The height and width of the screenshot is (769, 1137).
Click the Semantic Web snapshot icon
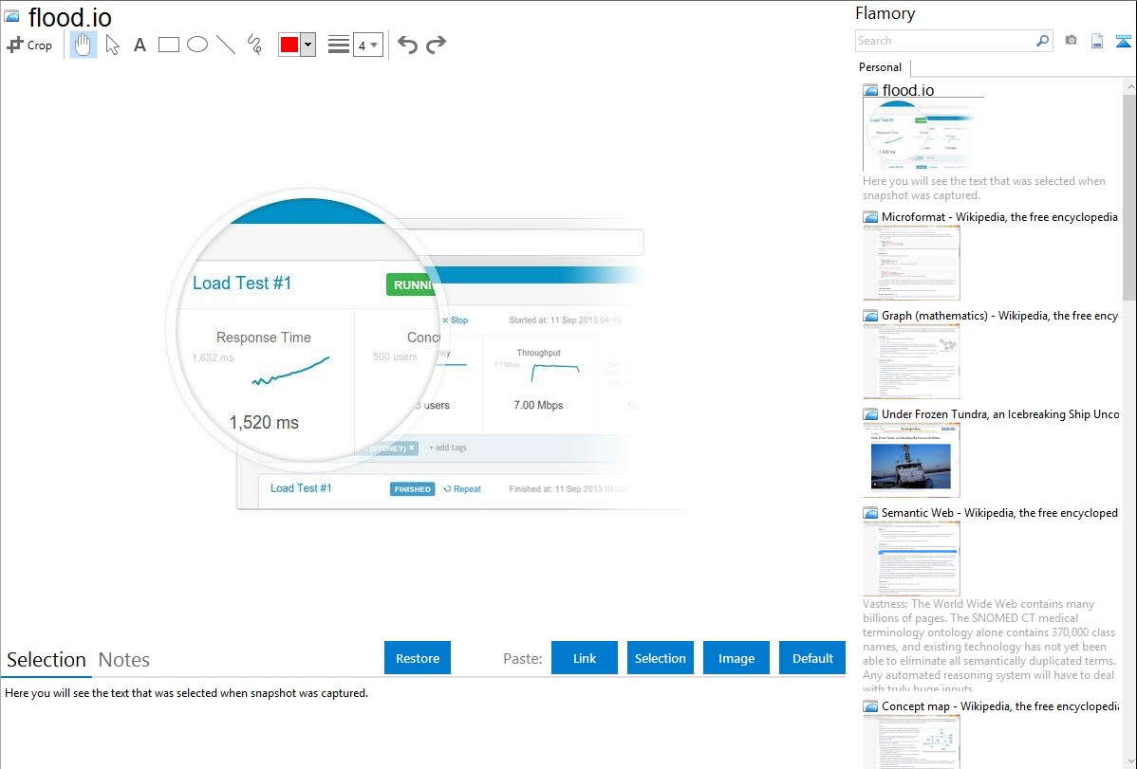pyautogui.click(x=870, y=513)
